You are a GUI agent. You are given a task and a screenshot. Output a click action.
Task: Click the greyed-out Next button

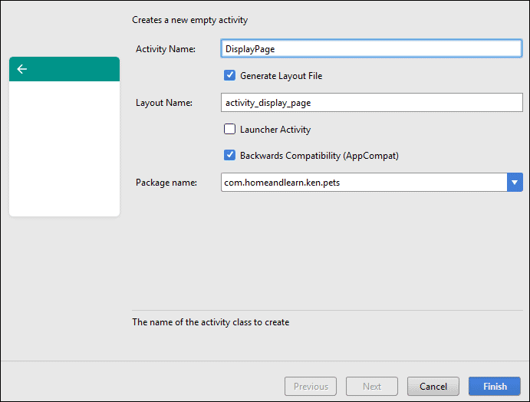point(372,387)
